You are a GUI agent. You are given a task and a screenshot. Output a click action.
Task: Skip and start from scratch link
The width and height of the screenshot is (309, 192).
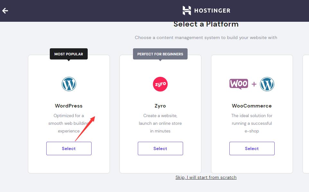[206, 177]
